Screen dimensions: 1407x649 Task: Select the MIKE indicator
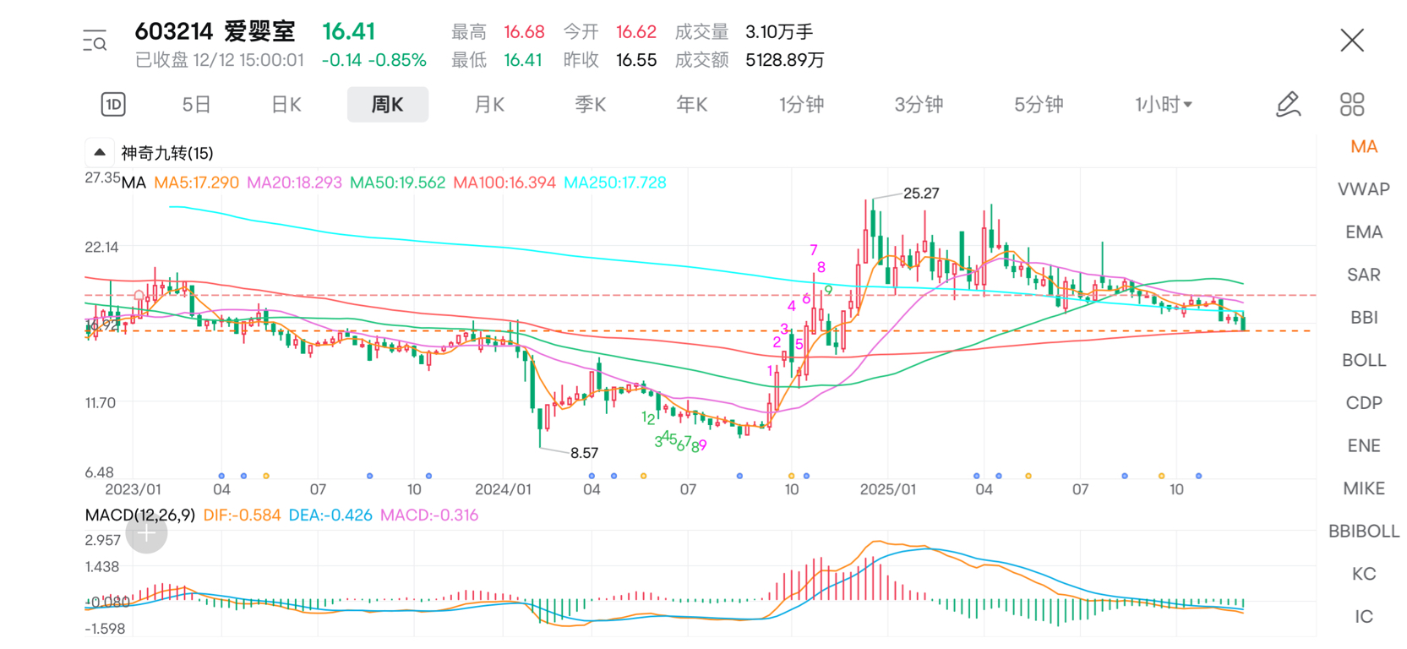pyautogui.click(x=1364, y=488)
